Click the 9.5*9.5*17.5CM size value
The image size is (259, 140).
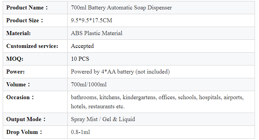coord(91,20)
